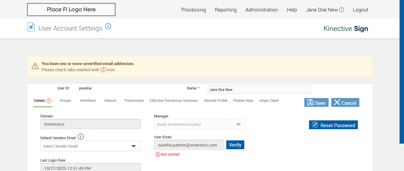Click the red alert icon on the Details tab

(49, 101)
